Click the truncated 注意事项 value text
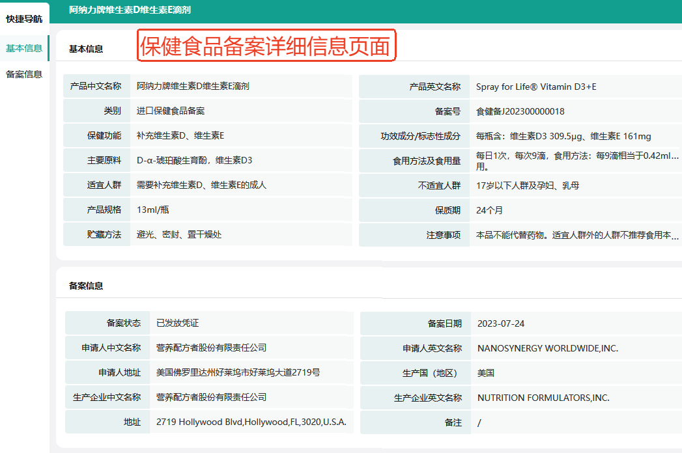682x453 pixels. coord(577,235)
